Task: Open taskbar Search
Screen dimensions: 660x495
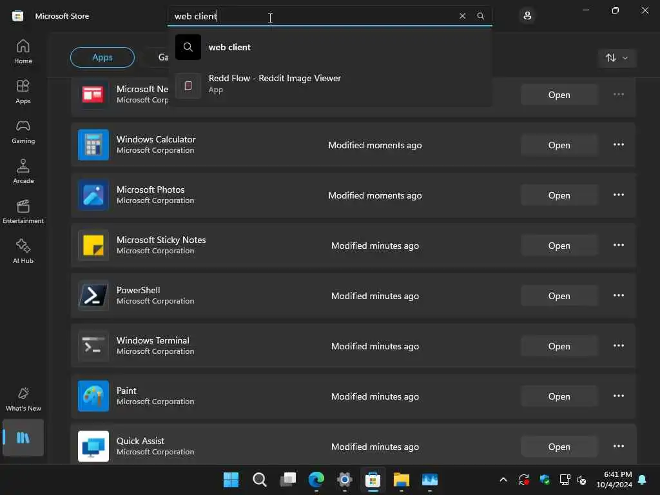Action: pos(259,480)
